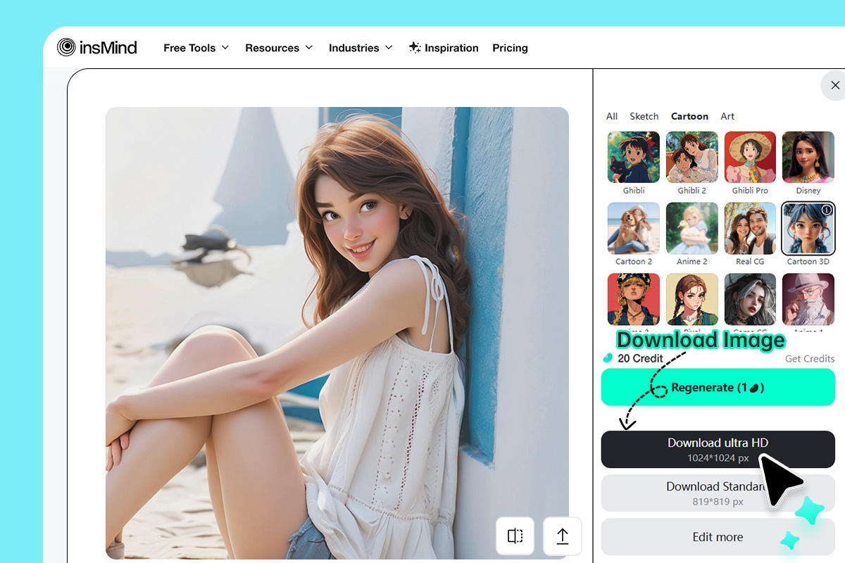845x563 pixels.
Task: Open the Inspiration page
Action: pyautogui.click(x=444, y=48)
